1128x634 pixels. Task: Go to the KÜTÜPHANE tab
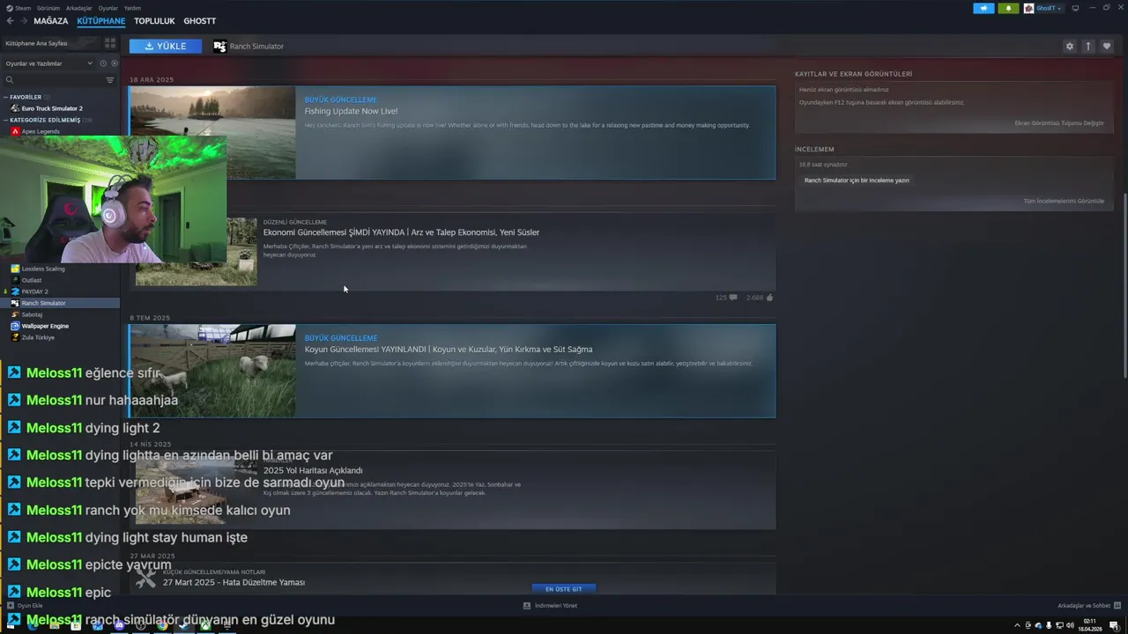[x=101, y=21]
